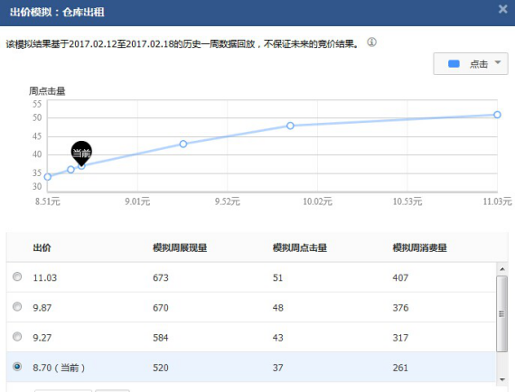
Task: Select the 9.27 bid radio button
Action: pyautogui.click(x=17, y=337)
